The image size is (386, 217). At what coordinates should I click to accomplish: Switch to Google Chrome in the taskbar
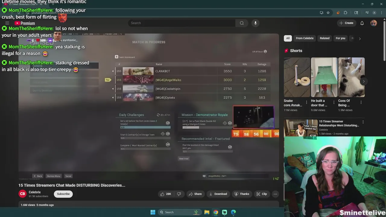pyautogui.click(x=216, y=212)
